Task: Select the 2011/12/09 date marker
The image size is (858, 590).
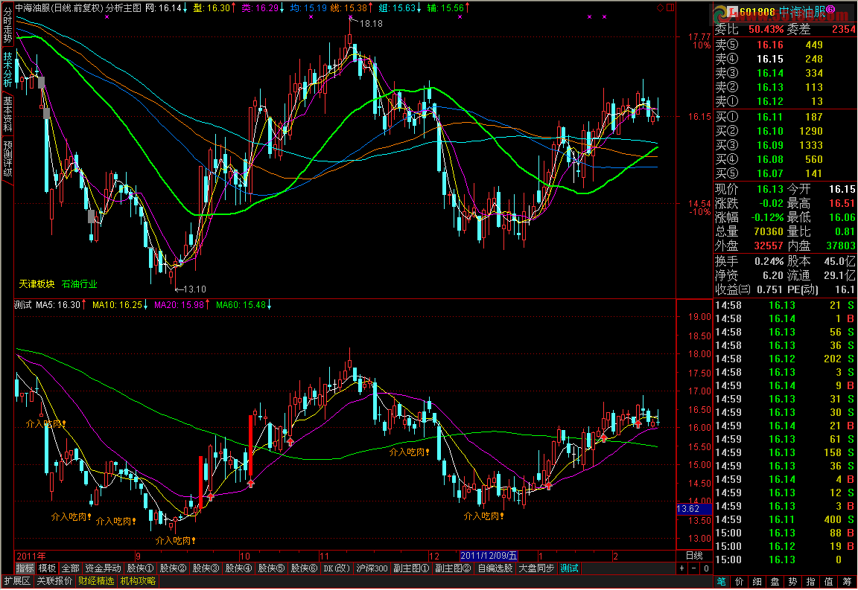Action: coord(488,556)
